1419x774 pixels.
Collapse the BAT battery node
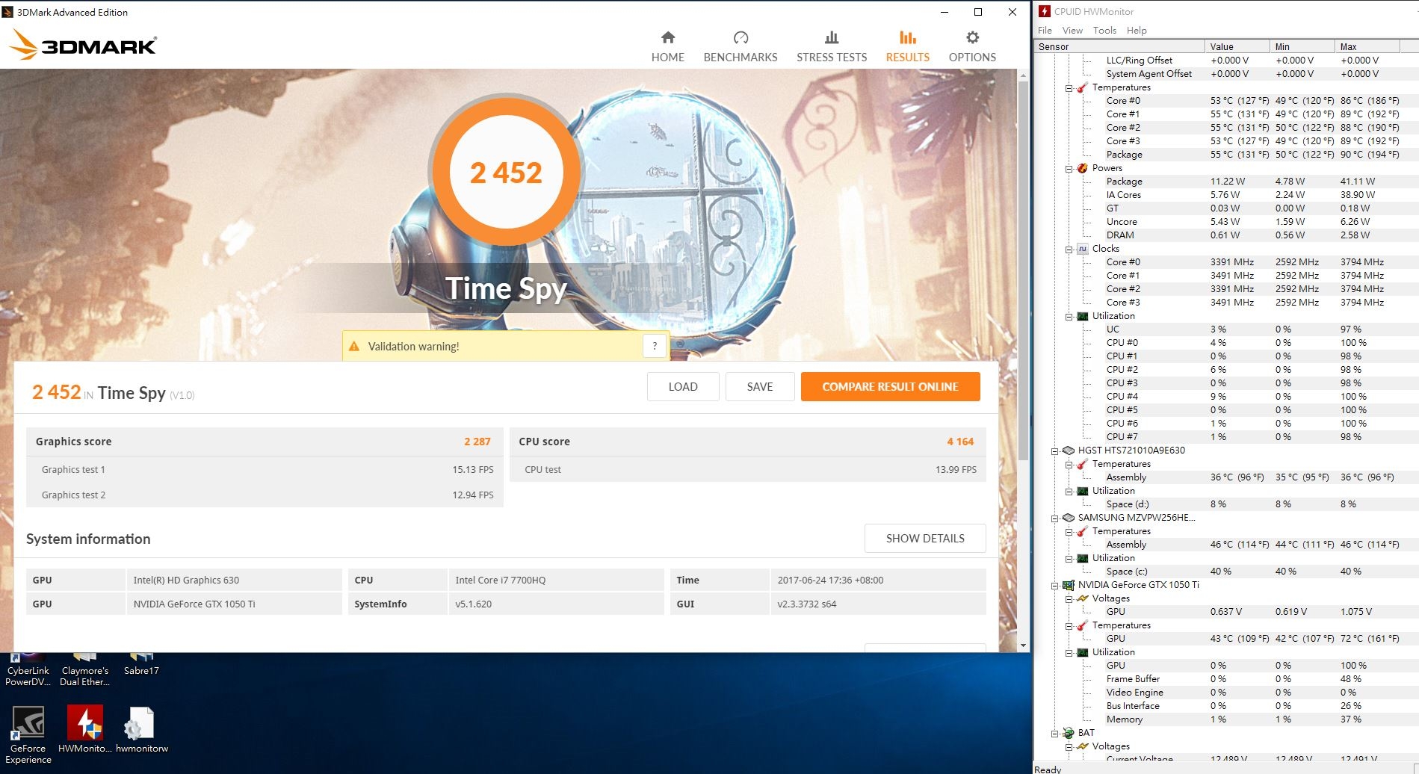pyautogui.click(x=1055, y=734)
